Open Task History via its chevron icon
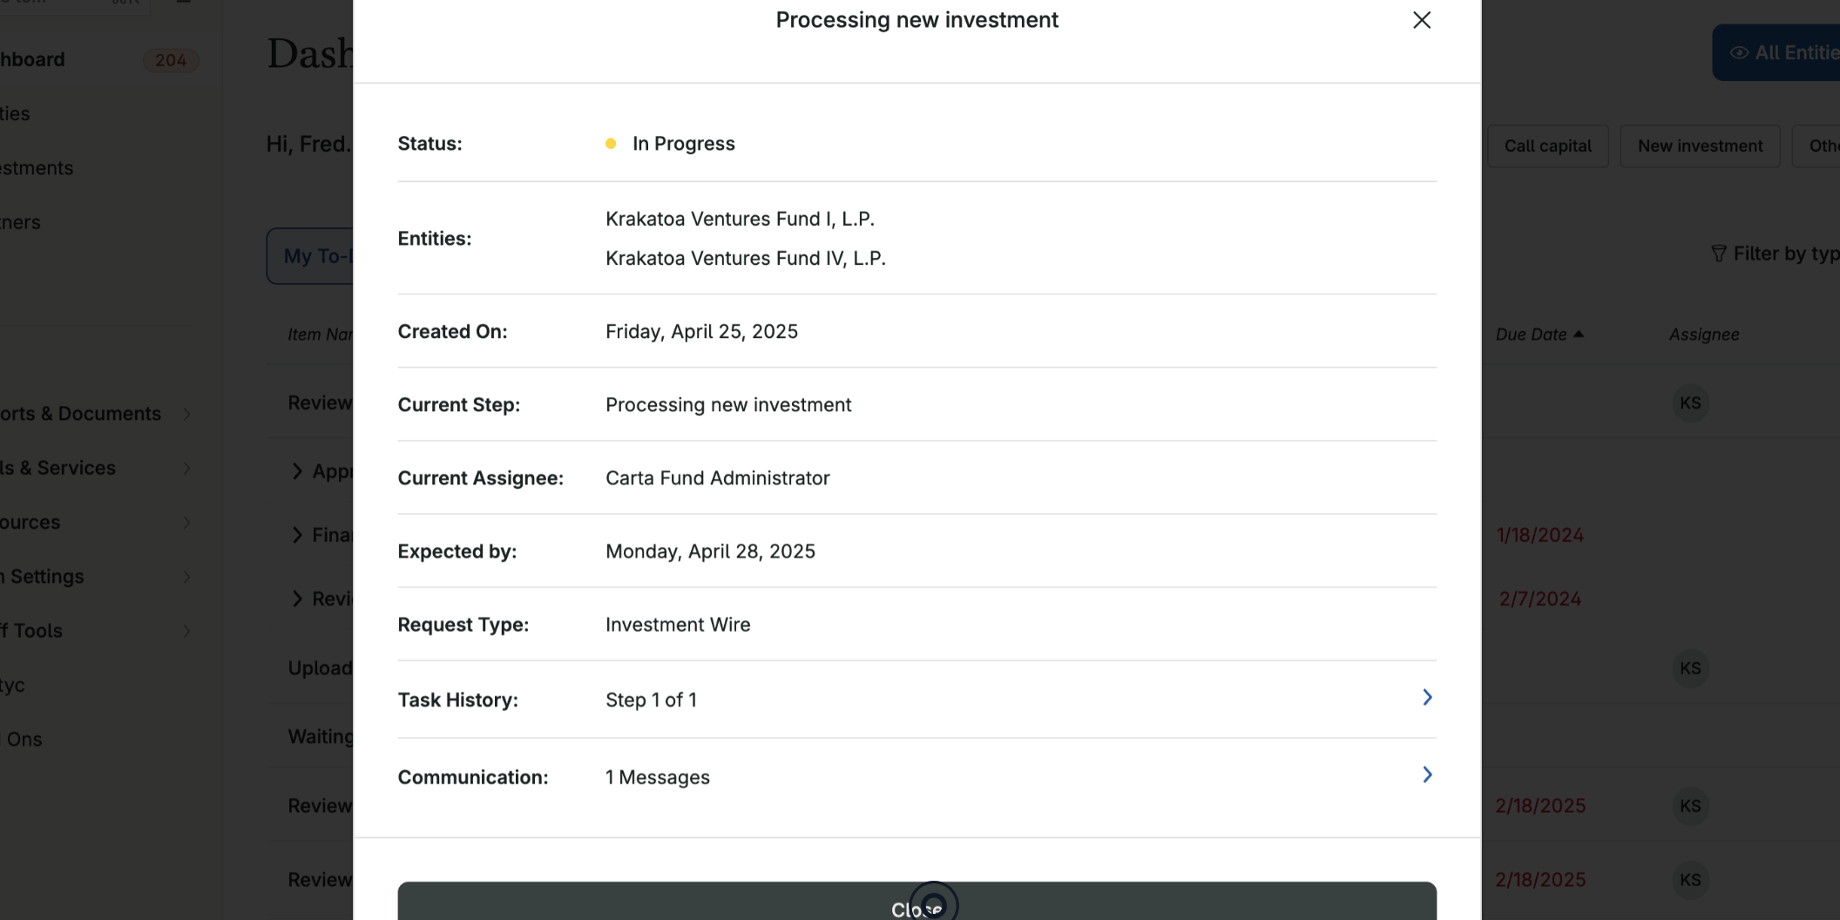This screenshot has height=920, width=1840. tap(1426, 697)
